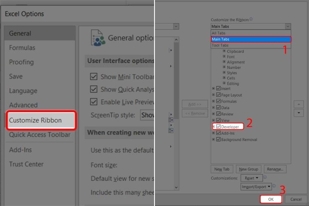309x206 pixels.
Task: Choose Main Tabs in the dropdown list
Action: (x=251, y=39)
